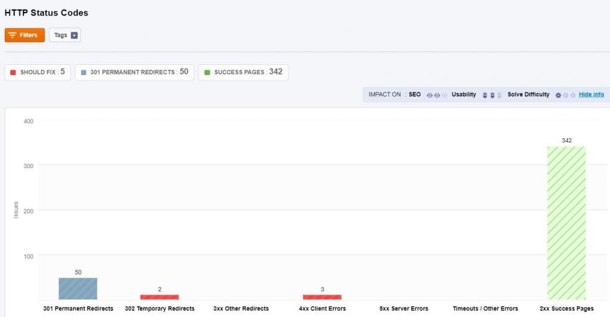Open the orange Filters button
Image resolution: width=610 pixels, height=317 pixels.
[x=24, y=35]
